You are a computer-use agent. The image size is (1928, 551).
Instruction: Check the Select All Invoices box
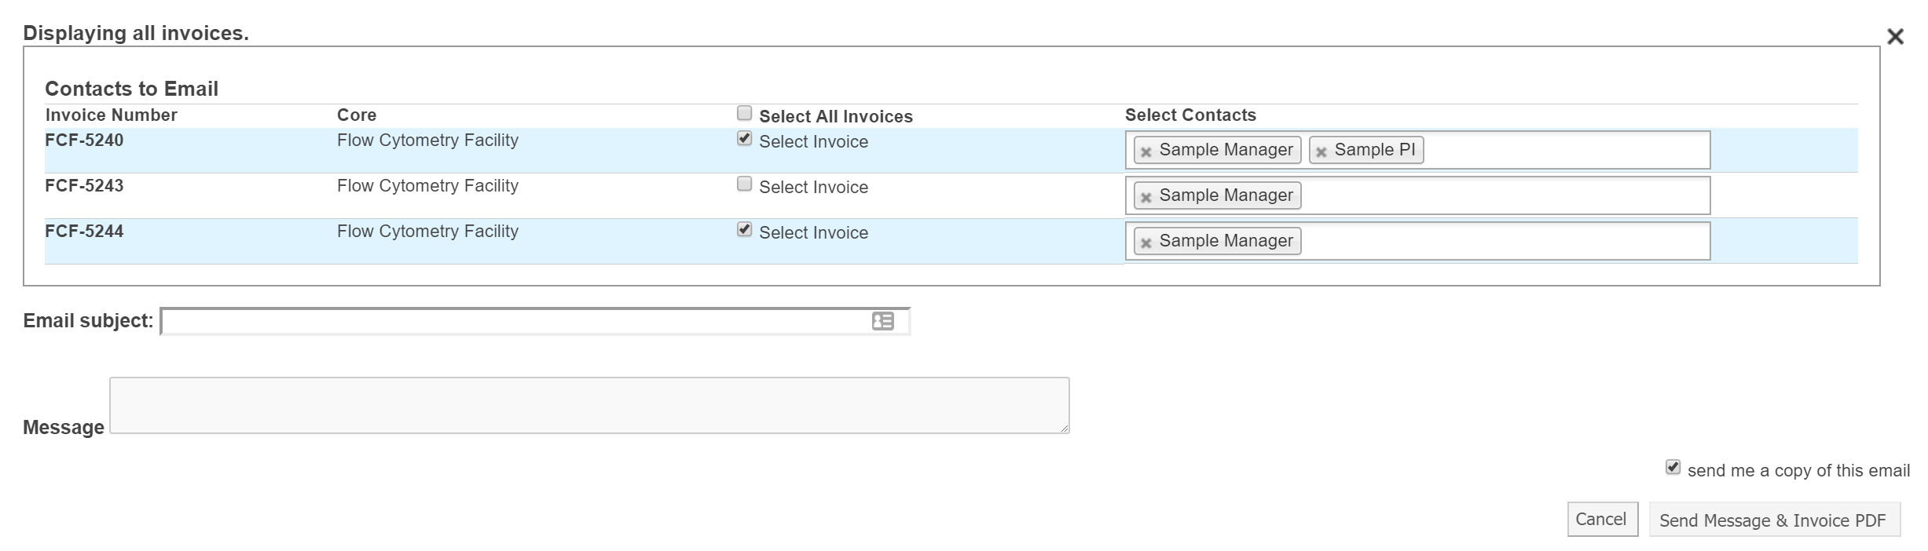745,114
